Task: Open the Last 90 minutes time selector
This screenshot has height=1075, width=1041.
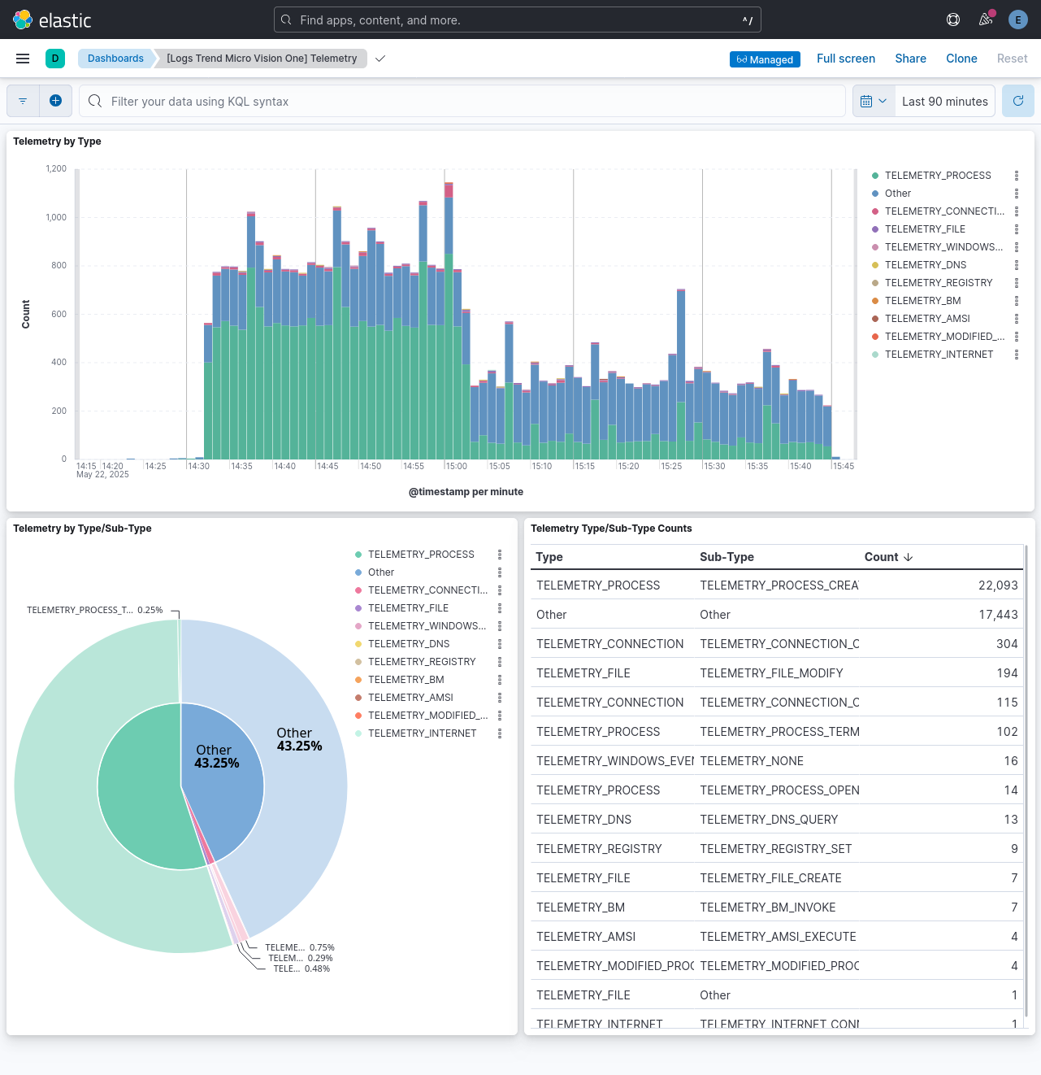Action: [x=944, y=100]
